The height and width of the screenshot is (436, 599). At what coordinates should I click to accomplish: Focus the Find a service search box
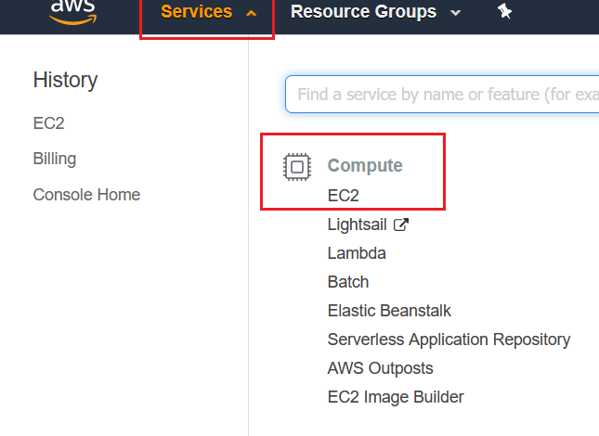pyautogui.click(x=446, y=95)
